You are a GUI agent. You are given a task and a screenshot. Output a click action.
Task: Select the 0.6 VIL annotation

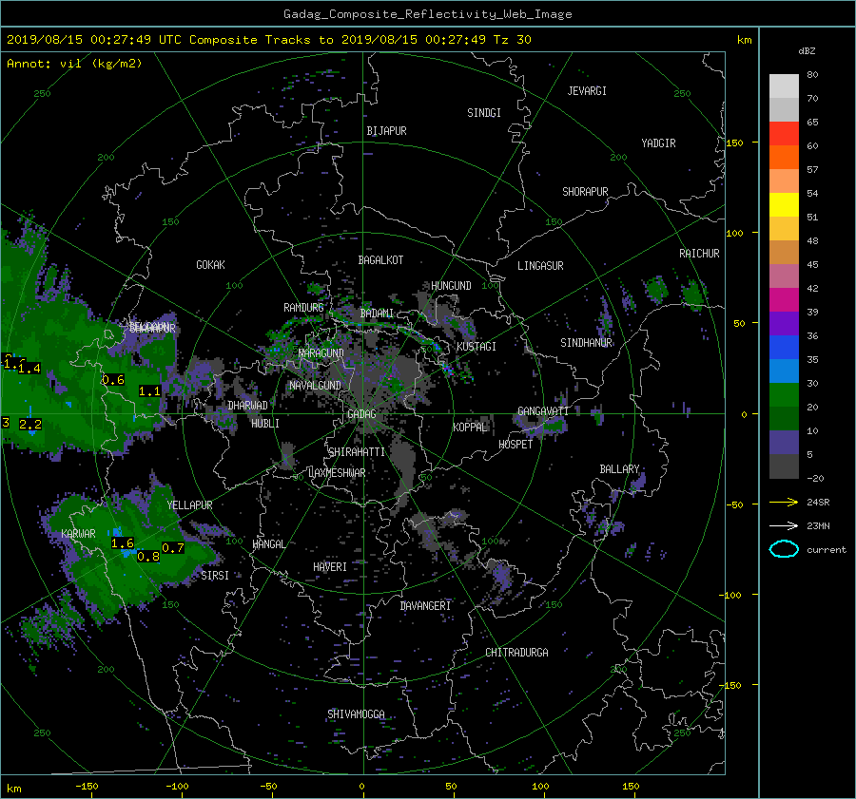[113, 380]
